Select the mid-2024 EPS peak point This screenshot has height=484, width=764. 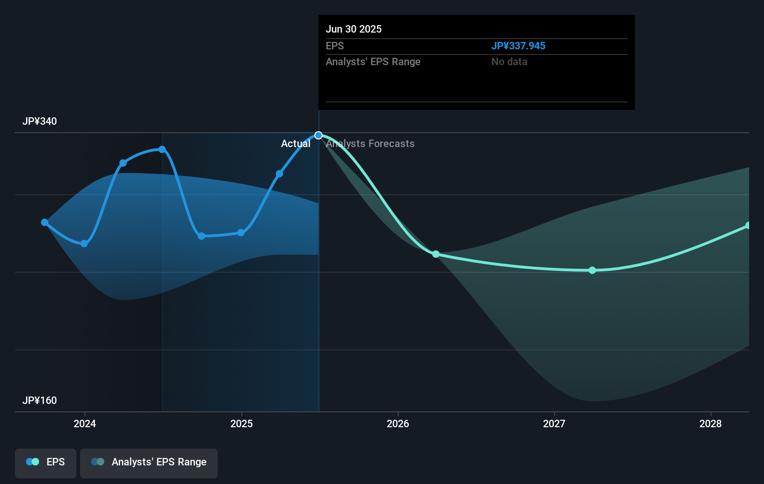coord(162,149)
